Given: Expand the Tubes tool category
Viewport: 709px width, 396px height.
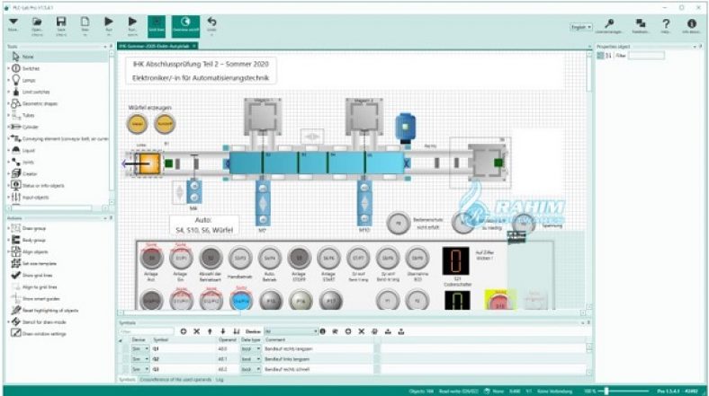Looking at the screenshot, I should coord(8,116).
